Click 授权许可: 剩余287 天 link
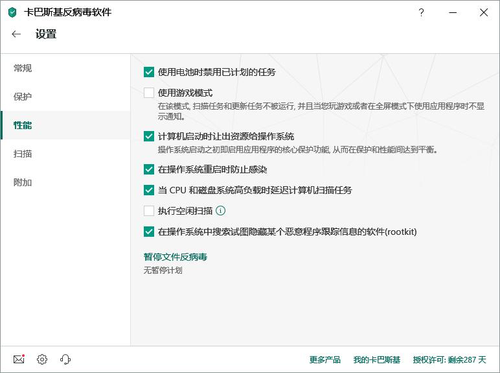The height and width of the screenshot is (373, 500). point(449,359)
